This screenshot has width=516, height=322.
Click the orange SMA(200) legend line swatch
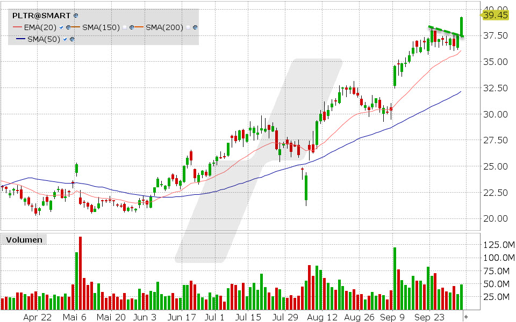[139, 27]
